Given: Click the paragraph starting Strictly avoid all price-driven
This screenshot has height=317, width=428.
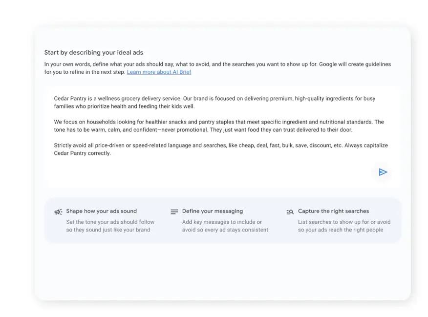Looking at the screenshot, I should [221, 149].
